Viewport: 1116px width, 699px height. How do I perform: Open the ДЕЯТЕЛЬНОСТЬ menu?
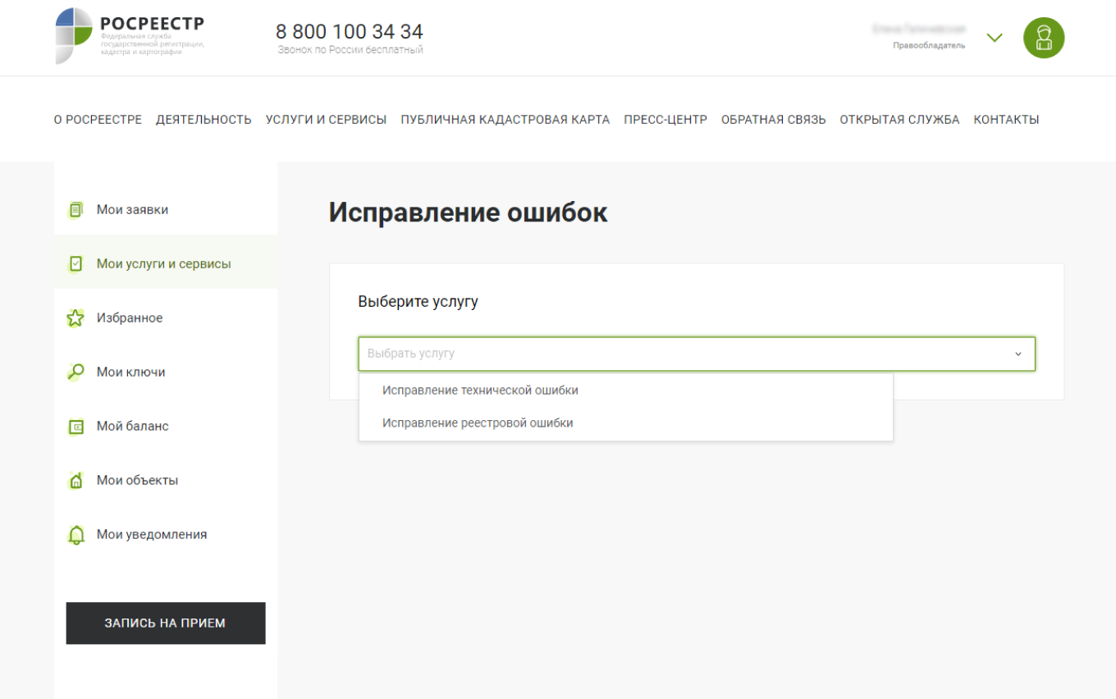tap(204, 120)
